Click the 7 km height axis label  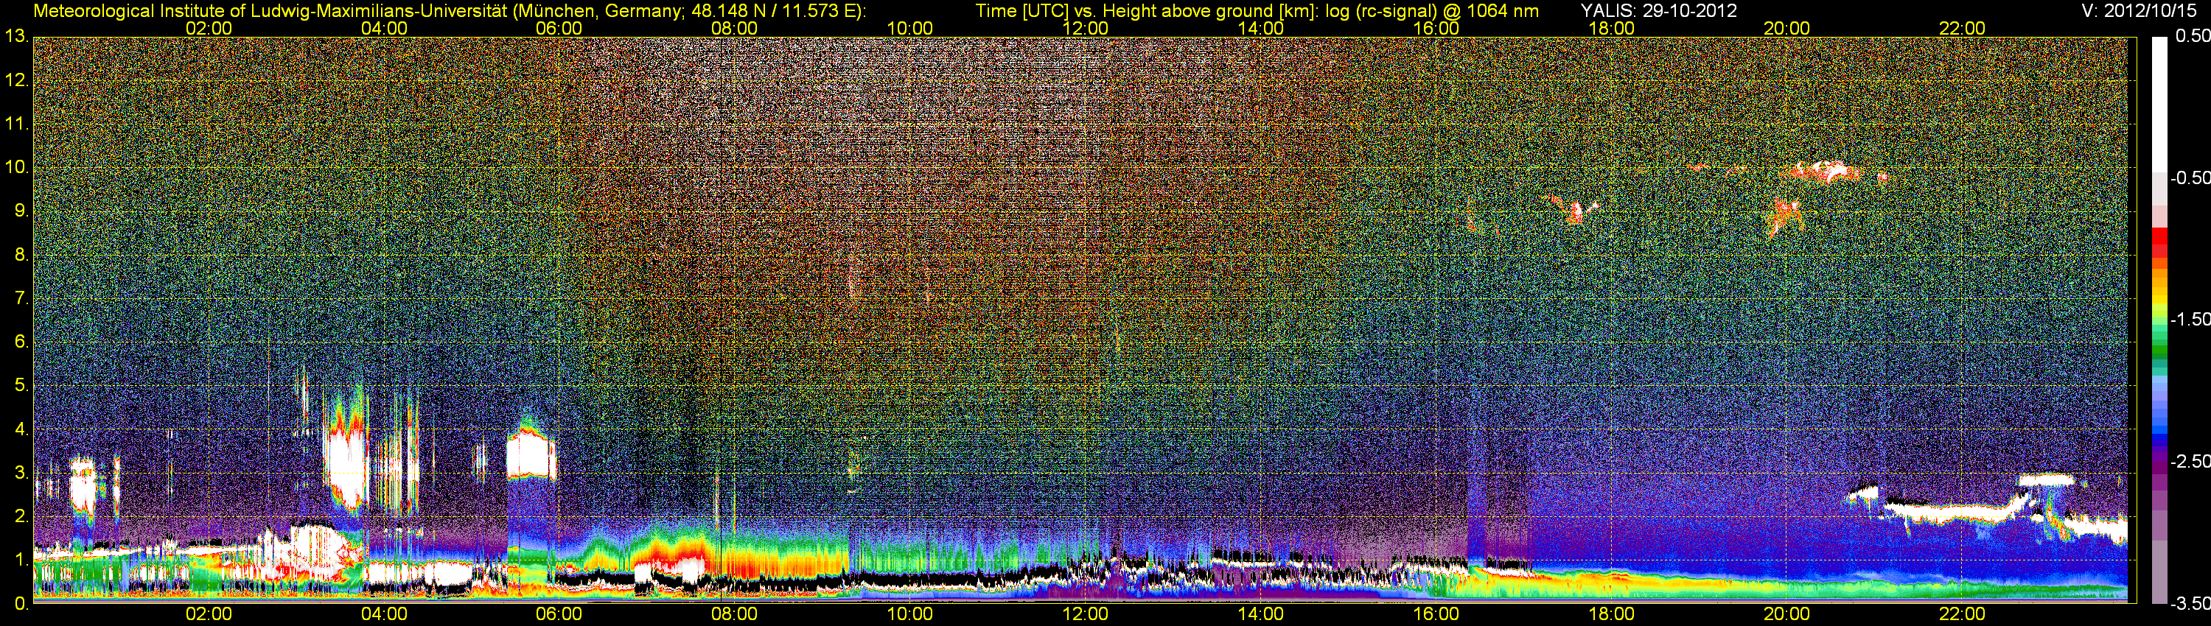[x=21, y=298]
